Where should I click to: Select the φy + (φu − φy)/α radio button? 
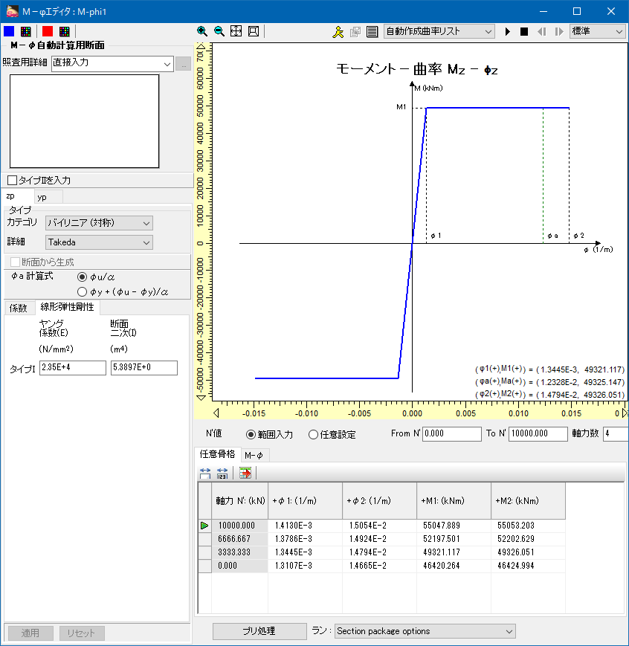(82, 292)
